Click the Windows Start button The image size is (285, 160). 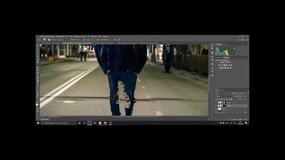[x=38, y=123]
